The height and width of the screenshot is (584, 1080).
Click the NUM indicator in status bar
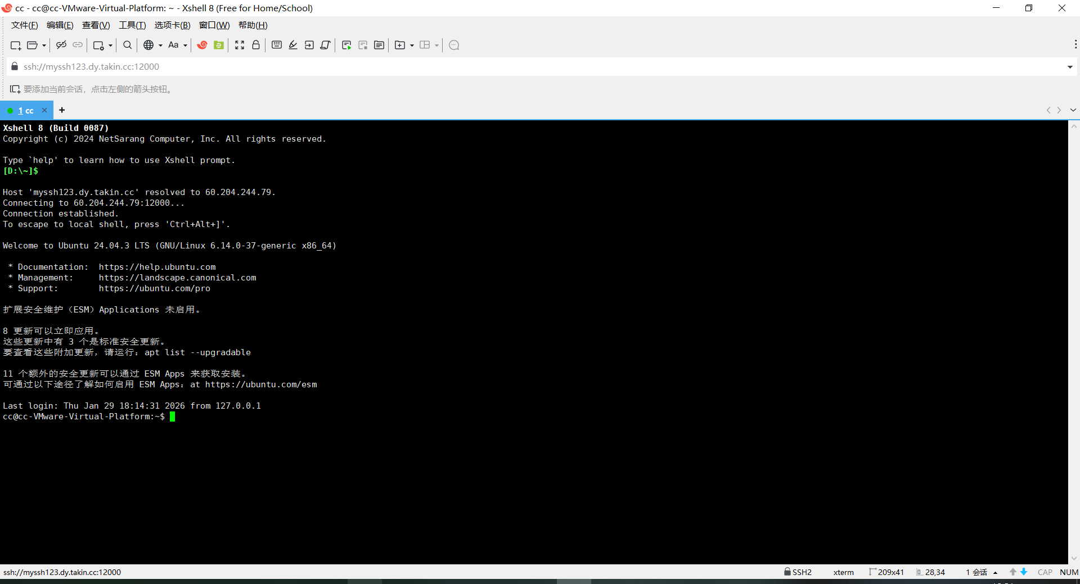tap(1069, 572)
